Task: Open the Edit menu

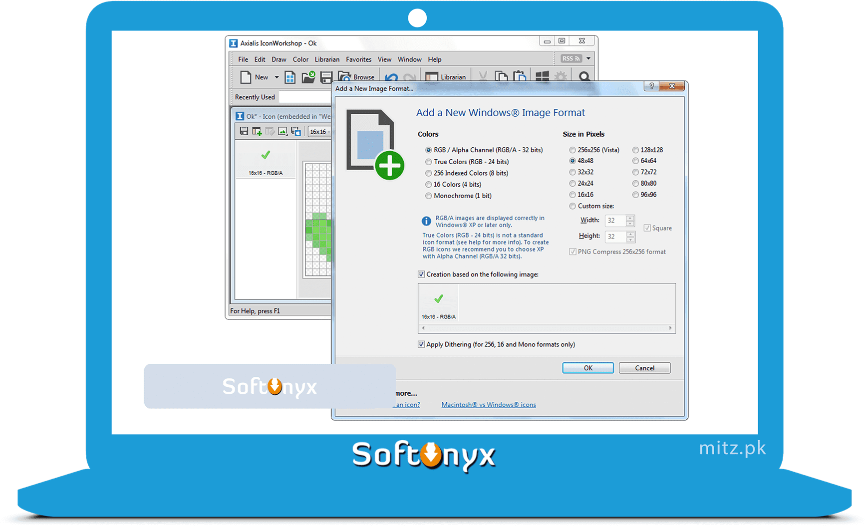Action: (x=260, y=59)
